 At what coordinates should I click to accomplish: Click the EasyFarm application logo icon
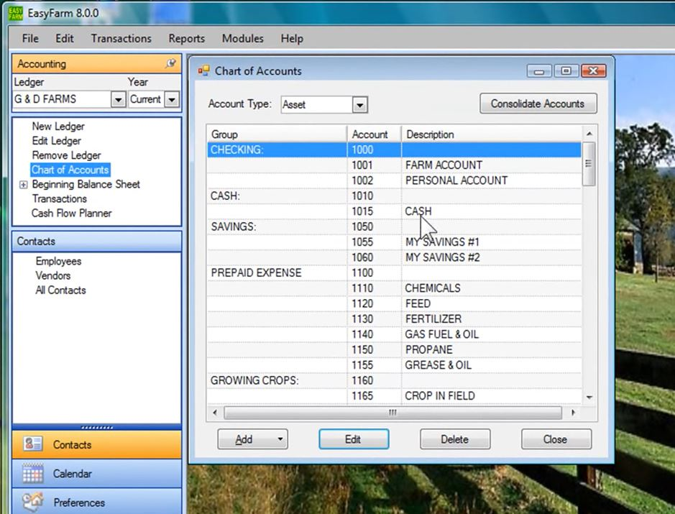[16, 14]
